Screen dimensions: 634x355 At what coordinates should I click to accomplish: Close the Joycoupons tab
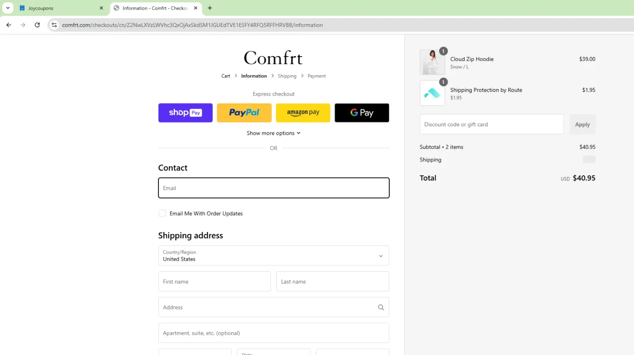pyautogui.click(x=101, y=8)
